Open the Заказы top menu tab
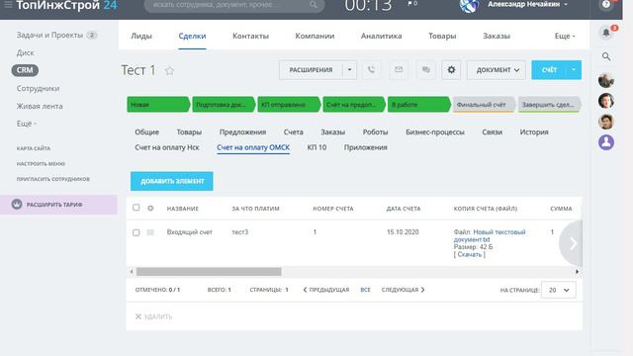633x356 pixels. (x=497, y=36)
